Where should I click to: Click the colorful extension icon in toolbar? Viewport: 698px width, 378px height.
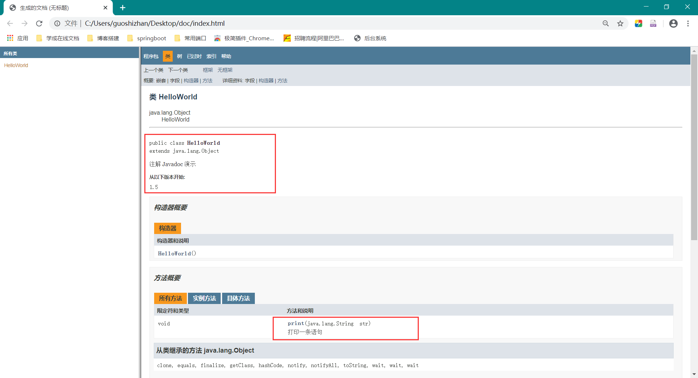638,24
